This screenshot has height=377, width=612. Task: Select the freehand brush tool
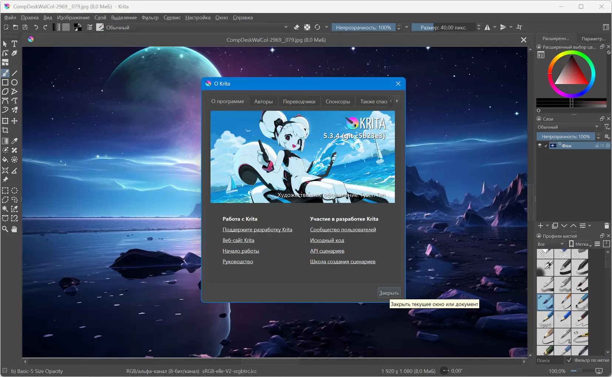[5, 73]
